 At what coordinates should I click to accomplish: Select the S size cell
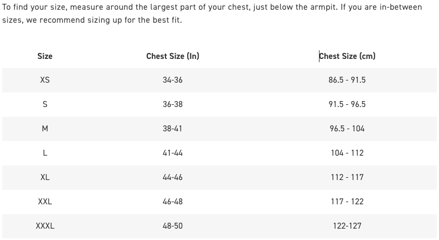(x=45, y=104)
